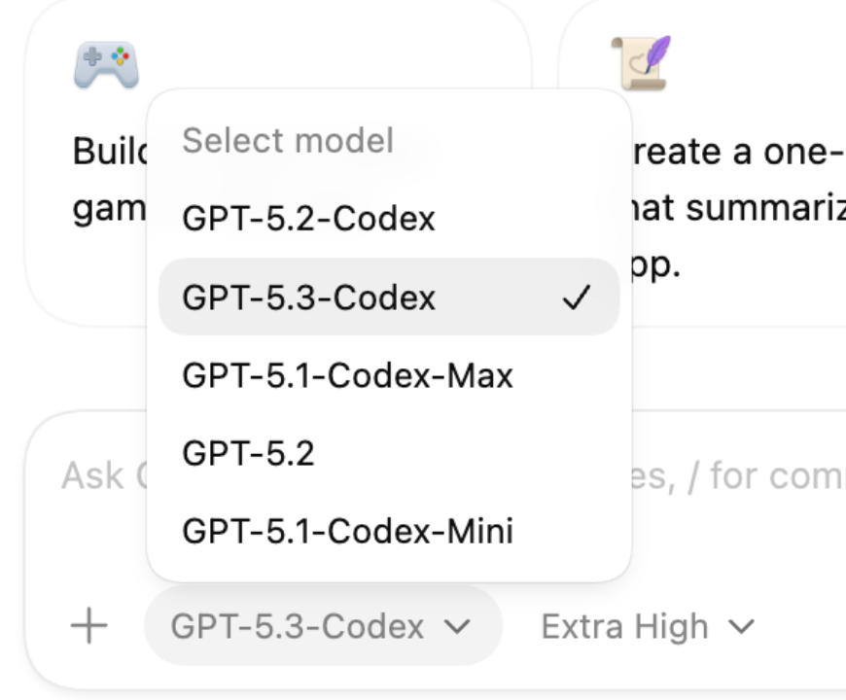Click the "/ for com" hint in the prompt box
The height and width of the screenshot is (700, 846).
(x=758, y=476)
